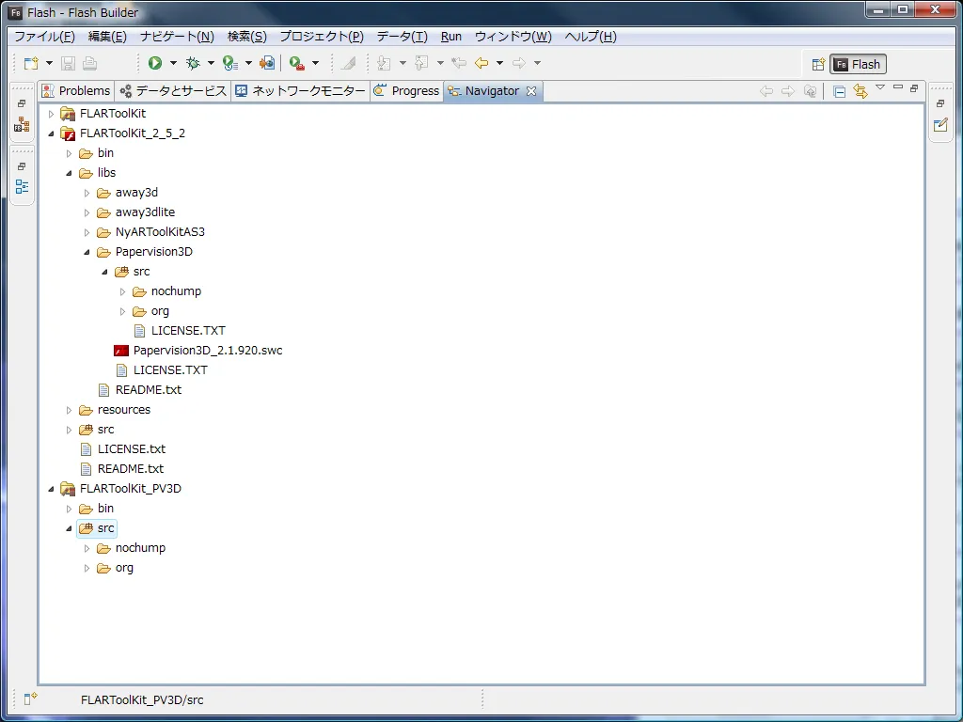Click the status bar new-item icon
Image resolution: width=963 pixels, height=722 pixels.
[x=30, y=698]
